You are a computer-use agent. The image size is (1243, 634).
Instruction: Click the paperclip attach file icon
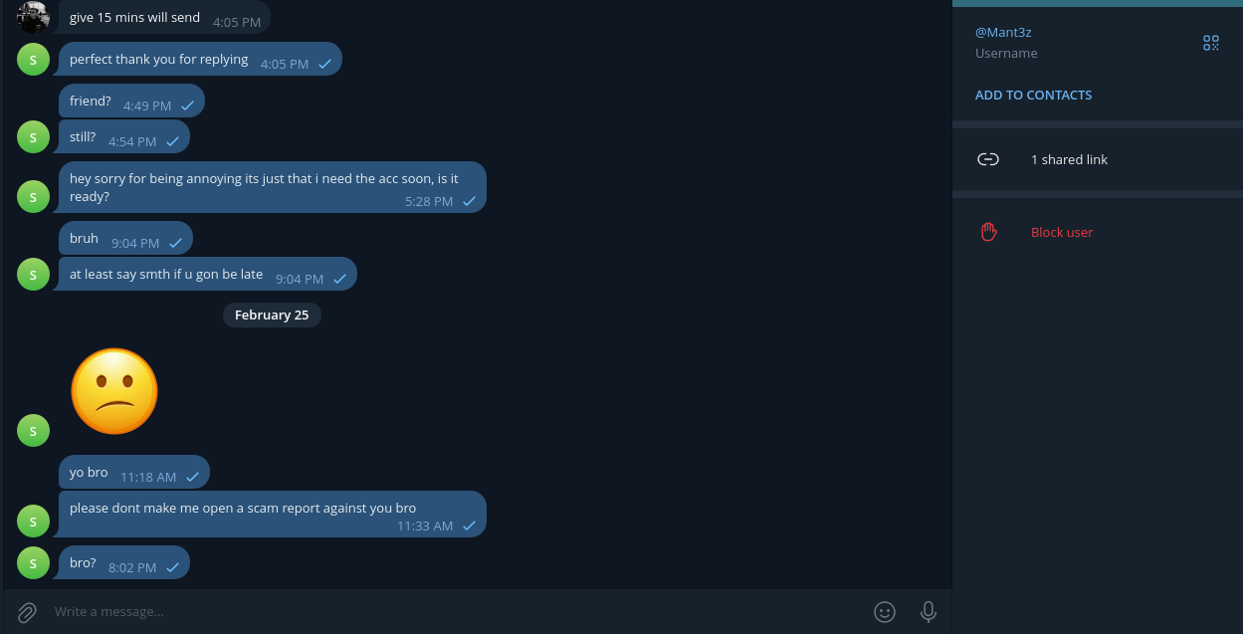(27, 612)
